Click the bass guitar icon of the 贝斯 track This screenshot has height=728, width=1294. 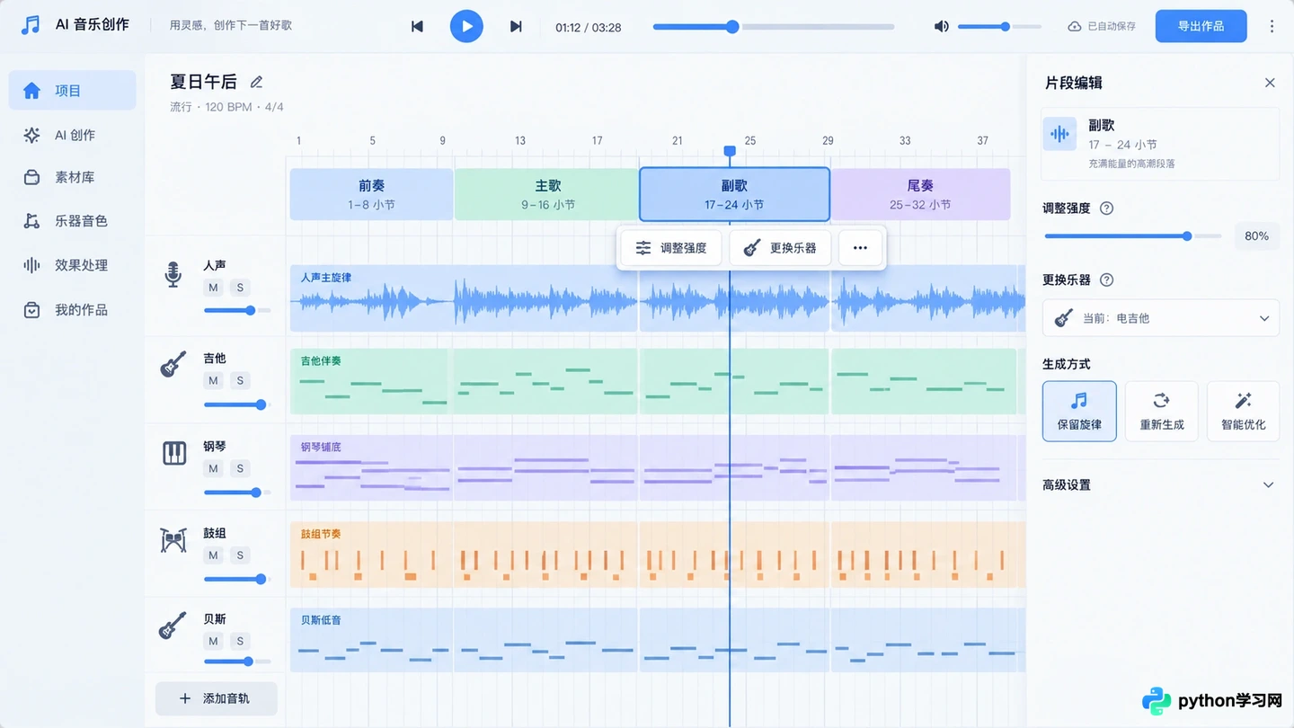(173, 626)
